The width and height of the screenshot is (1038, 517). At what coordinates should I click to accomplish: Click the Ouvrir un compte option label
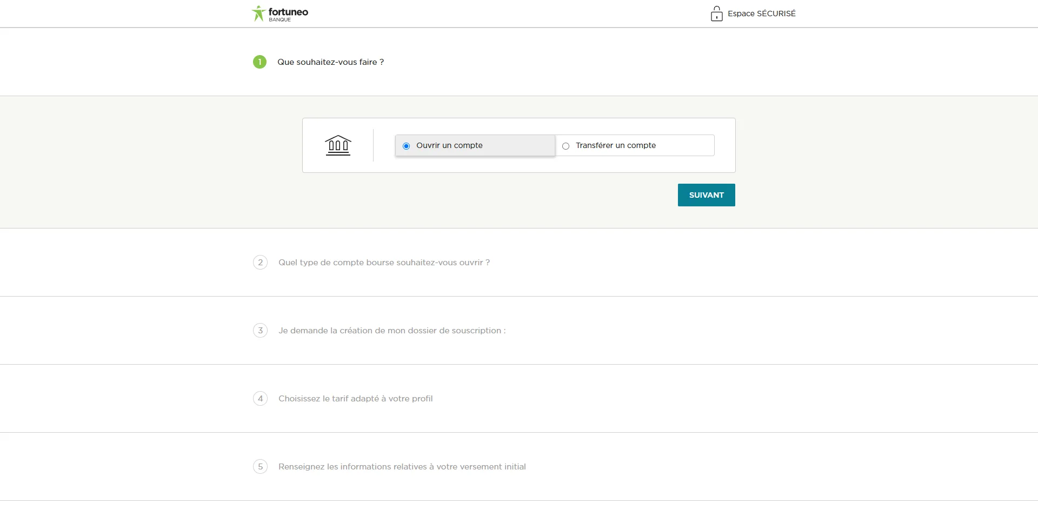[449, 145]
